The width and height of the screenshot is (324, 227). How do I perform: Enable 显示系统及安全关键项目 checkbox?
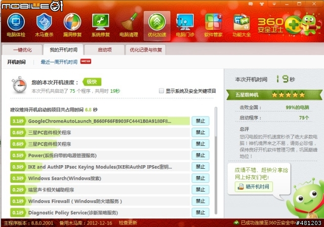161,91
